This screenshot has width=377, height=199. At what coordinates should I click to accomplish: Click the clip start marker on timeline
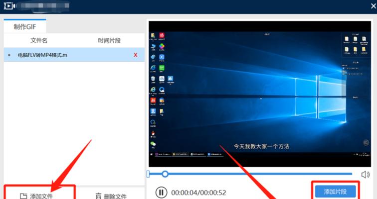pyautogui.click(x=148, y=174)
